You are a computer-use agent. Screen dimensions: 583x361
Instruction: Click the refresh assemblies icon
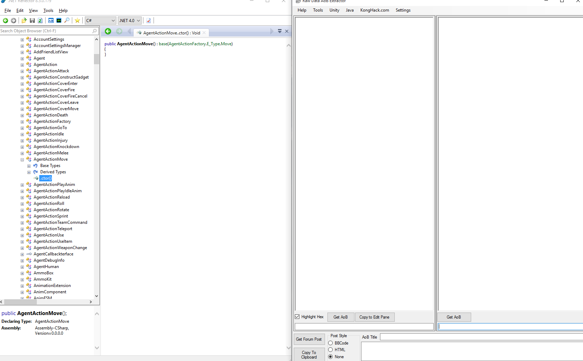pos(40,21)
